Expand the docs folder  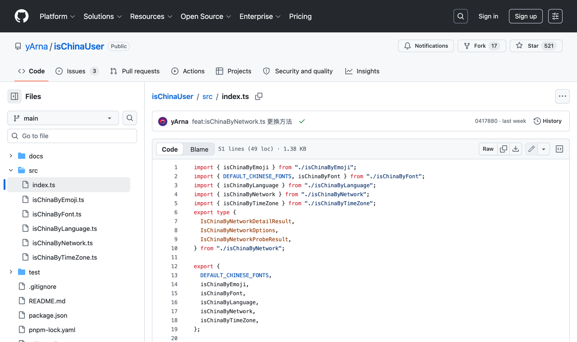pos(11,156)
